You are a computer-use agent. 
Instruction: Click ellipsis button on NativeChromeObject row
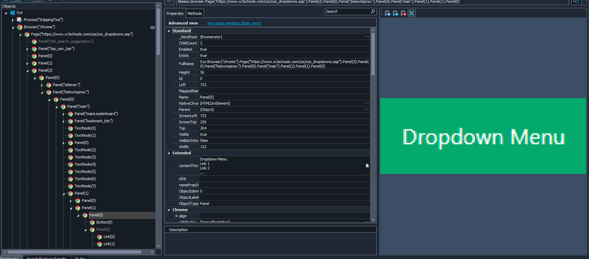(367, 103)
